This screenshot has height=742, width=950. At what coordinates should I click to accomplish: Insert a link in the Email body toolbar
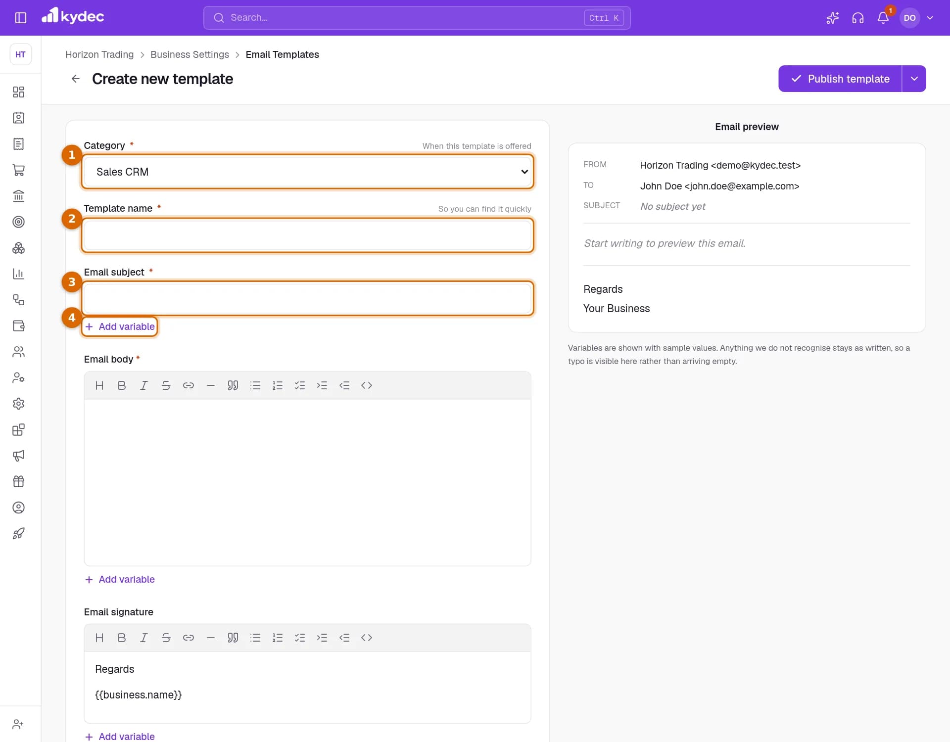(189, 385)
